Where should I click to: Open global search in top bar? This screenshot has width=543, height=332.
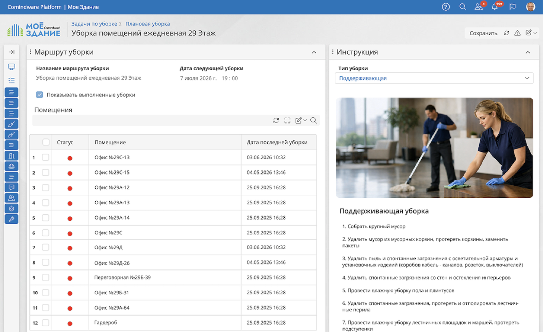coord(463,7)
